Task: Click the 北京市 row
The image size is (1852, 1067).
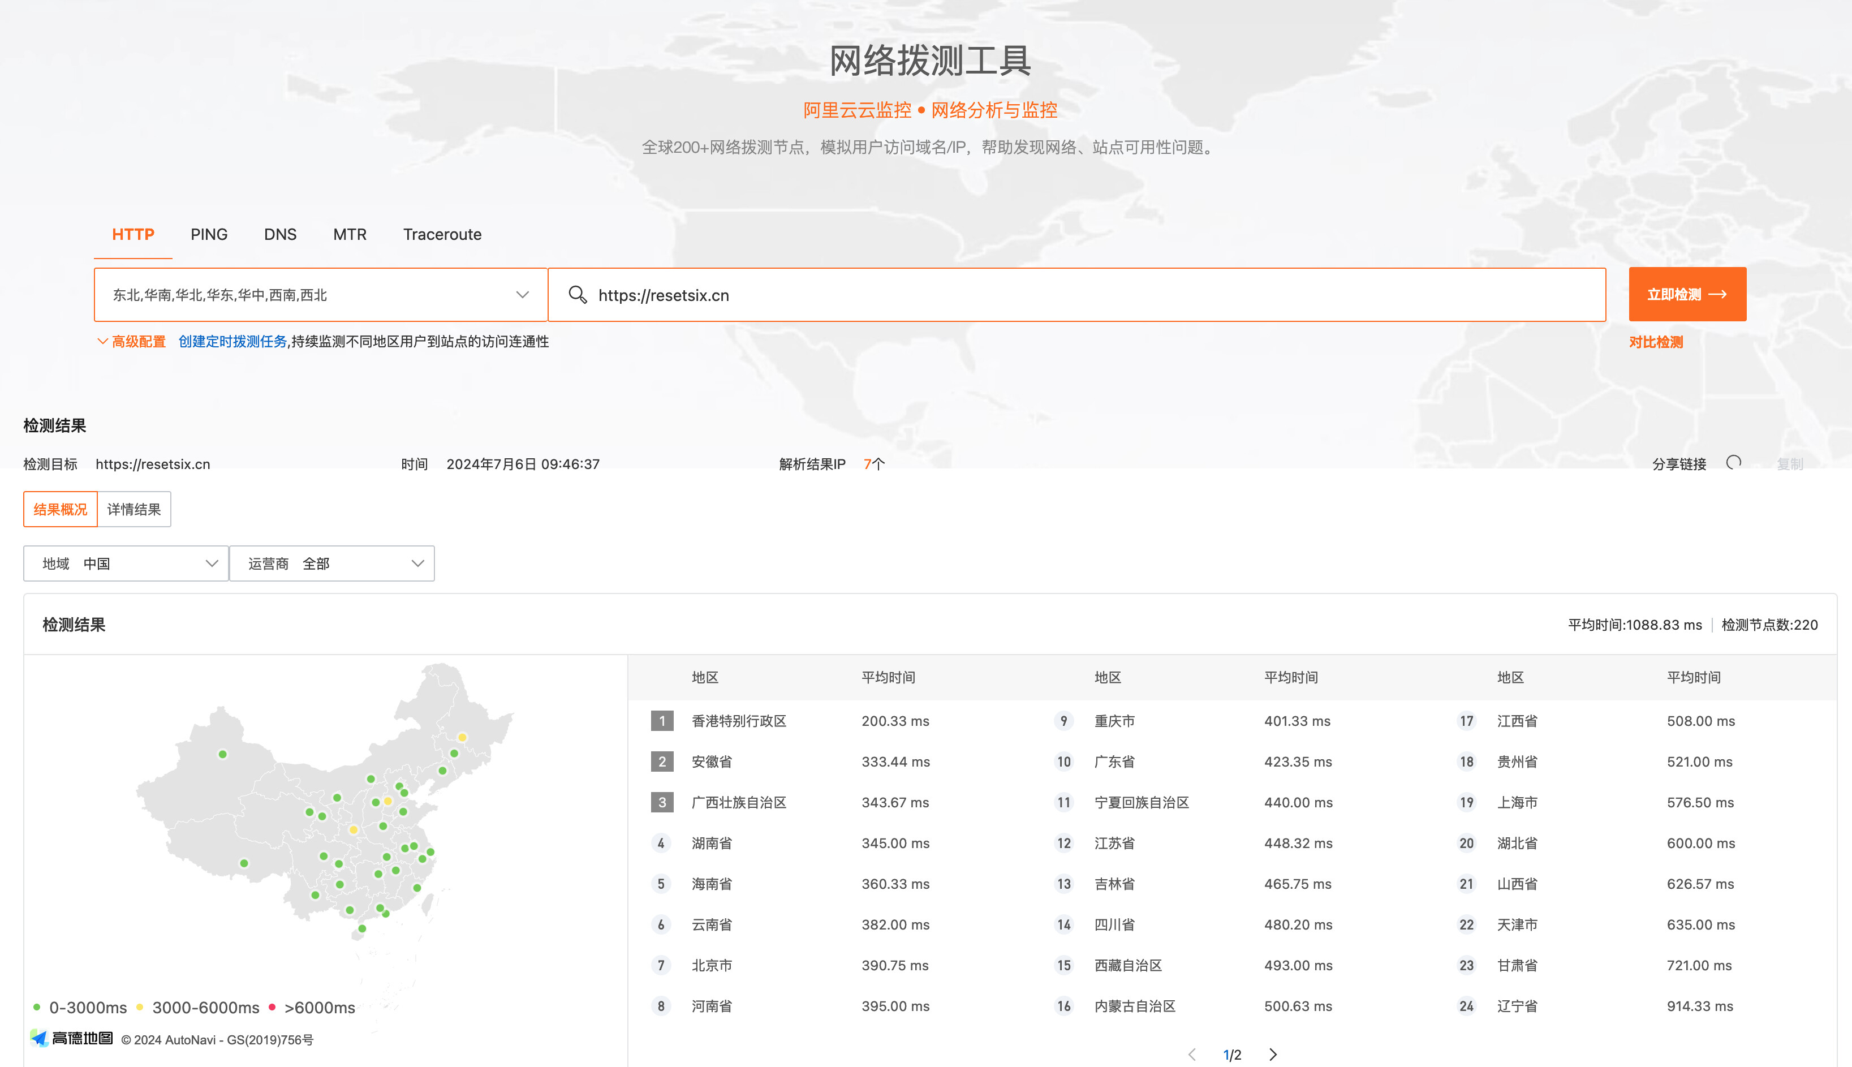Action: point(829,965)
